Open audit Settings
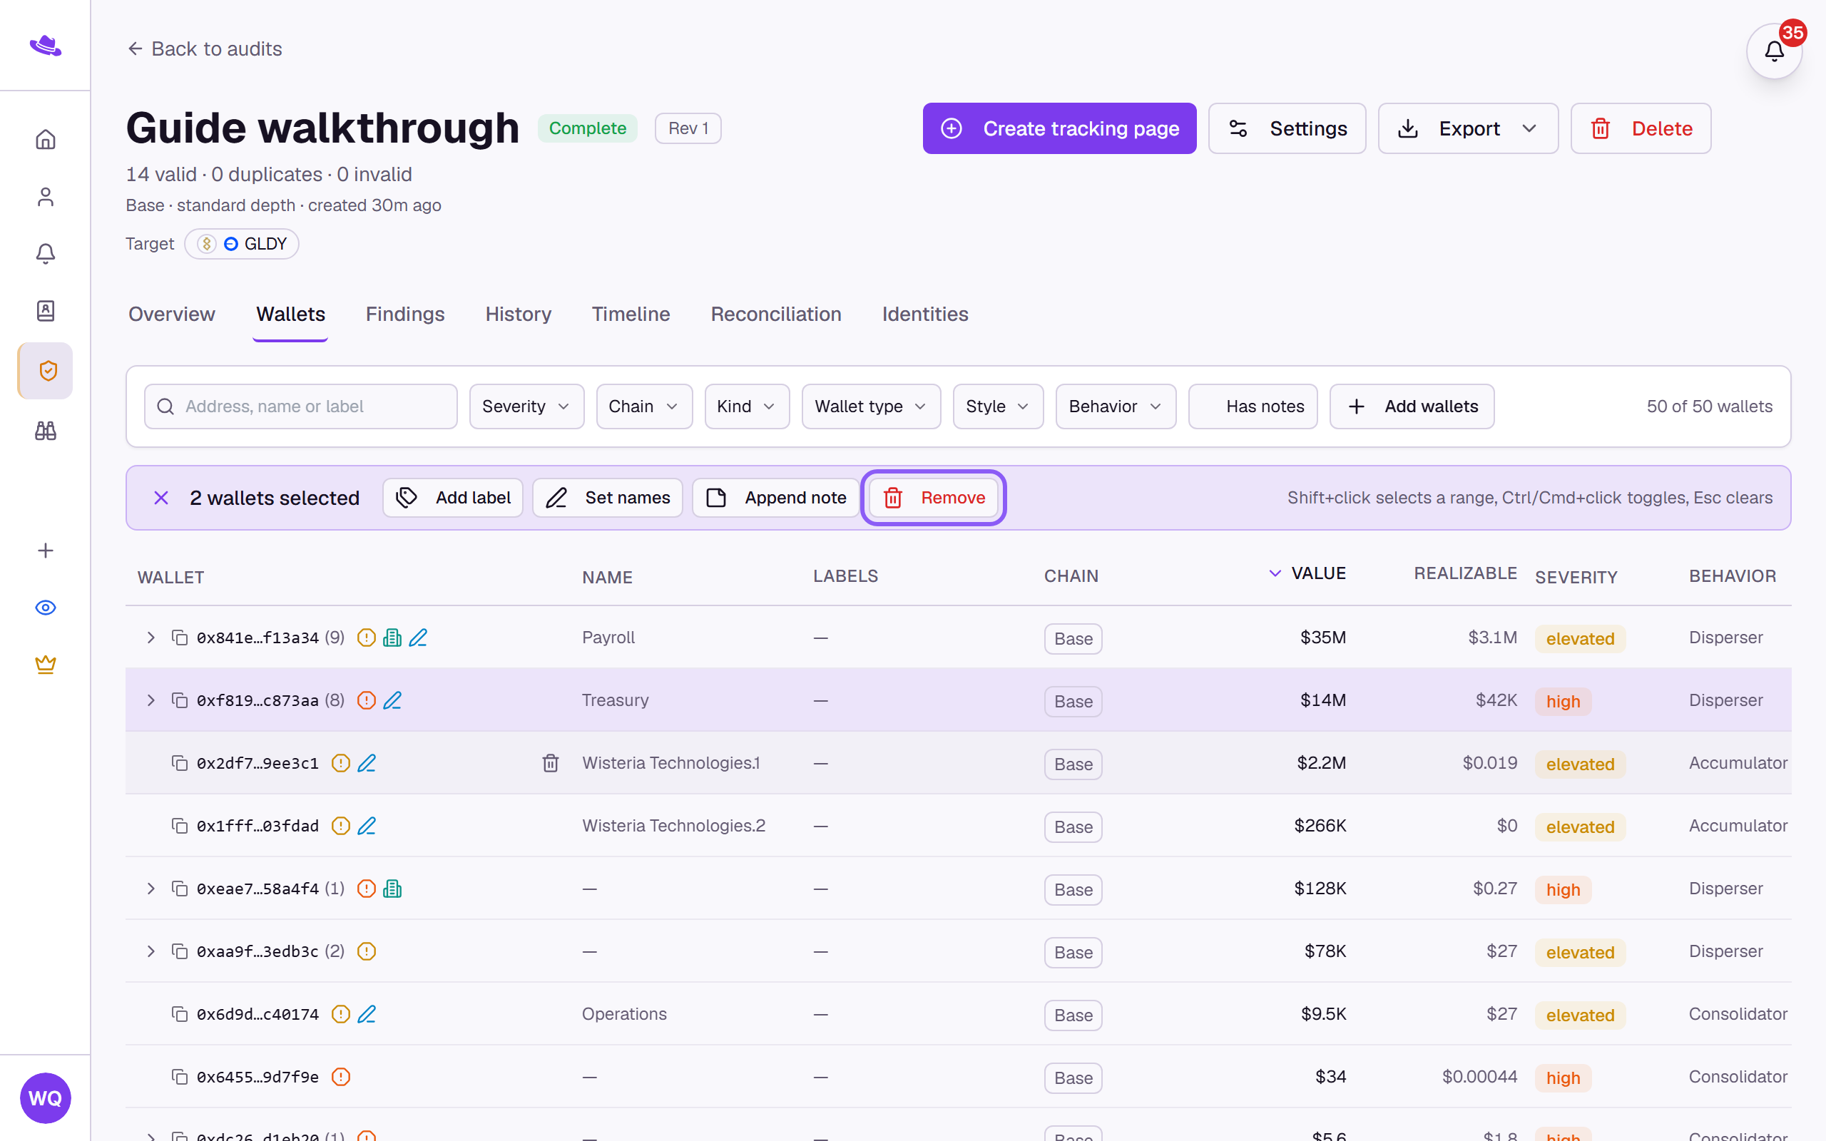The width and height of the screenshot is (1826, 1141). point(1287,128)
